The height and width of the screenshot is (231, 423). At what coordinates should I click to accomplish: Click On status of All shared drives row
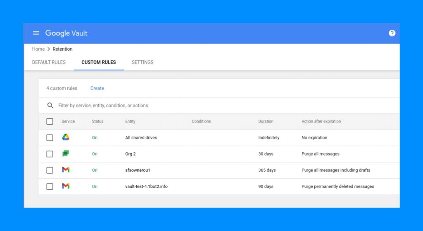[95, 138]
